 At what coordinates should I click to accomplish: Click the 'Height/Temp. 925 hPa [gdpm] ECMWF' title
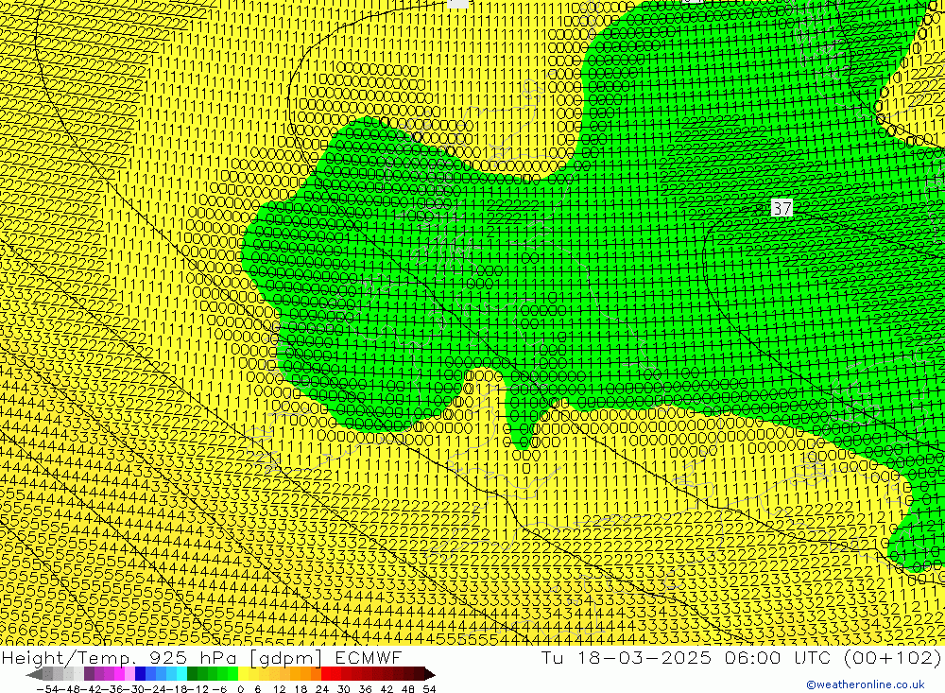(x=201, y=657)
